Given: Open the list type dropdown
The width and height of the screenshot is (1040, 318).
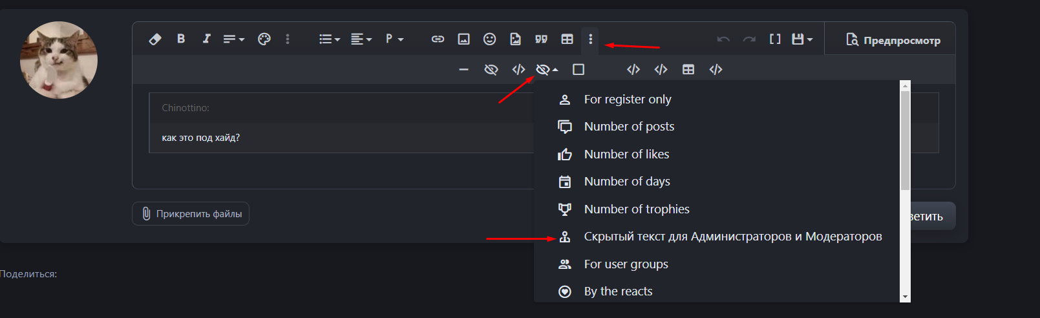Looking at the screenshot, I should [x=329, y=39].
